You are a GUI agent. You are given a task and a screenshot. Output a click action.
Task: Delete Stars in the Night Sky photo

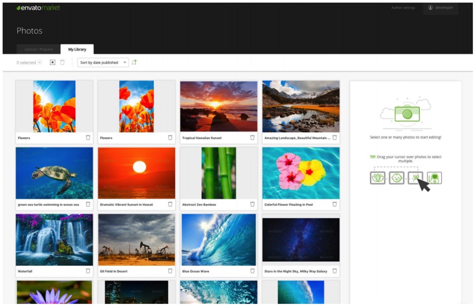point(335,271)
